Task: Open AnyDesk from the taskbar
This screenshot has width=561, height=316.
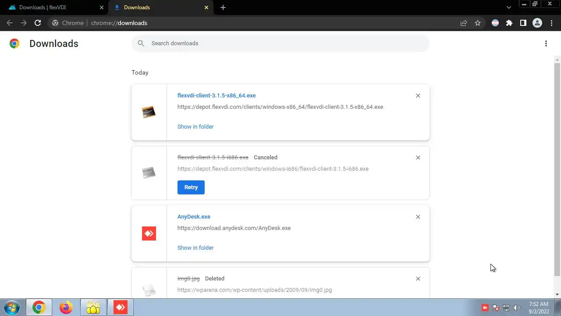Action: [x=121, y=308]
